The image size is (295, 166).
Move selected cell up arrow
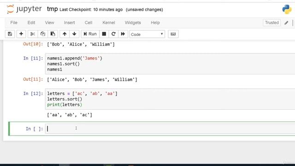point(65,34)
